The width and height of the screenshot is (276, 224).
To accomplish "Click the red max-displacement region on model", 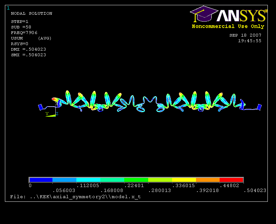I will 54,99.
